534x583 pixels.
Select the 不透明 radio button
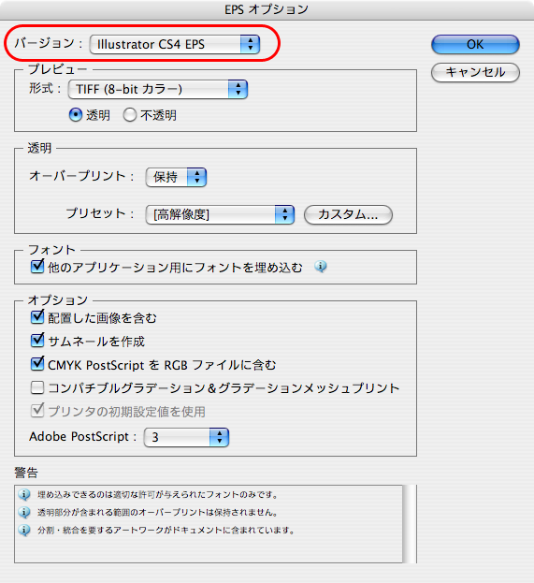(130, 115)
